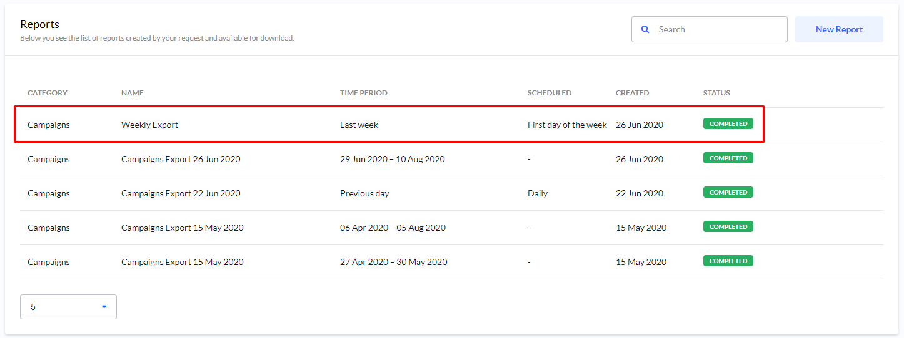This screenshot has width=904, height=338.
Task: Sort reports by Created column header
Action: (x=632, y=93)
